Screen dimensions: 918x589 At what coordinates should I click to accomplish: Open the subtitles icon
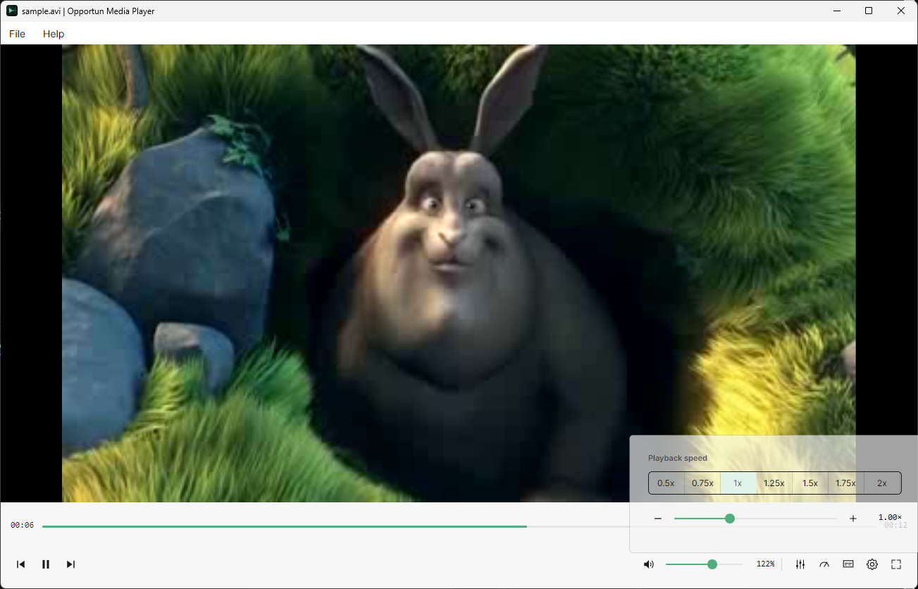[848, 564]
